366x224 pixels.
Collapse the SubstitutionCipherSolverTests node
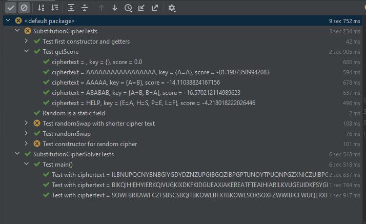(17, 154)
